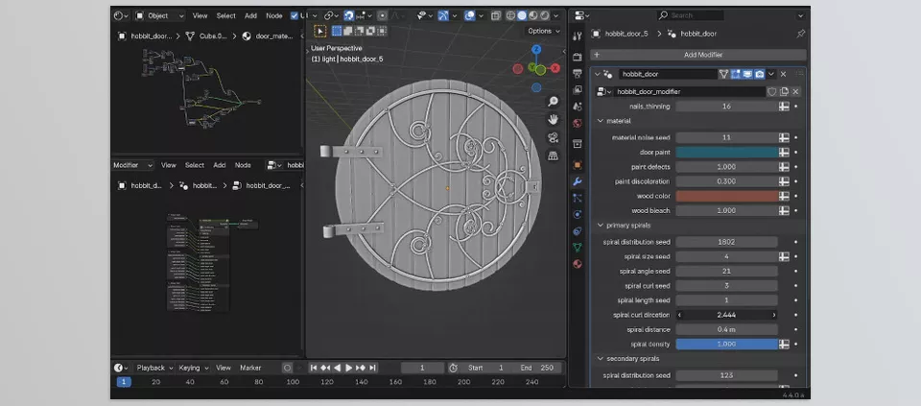921x406 pixels.
Task: Open the Output properties tab
Action: pyautogui.click(x=578, y=74)
